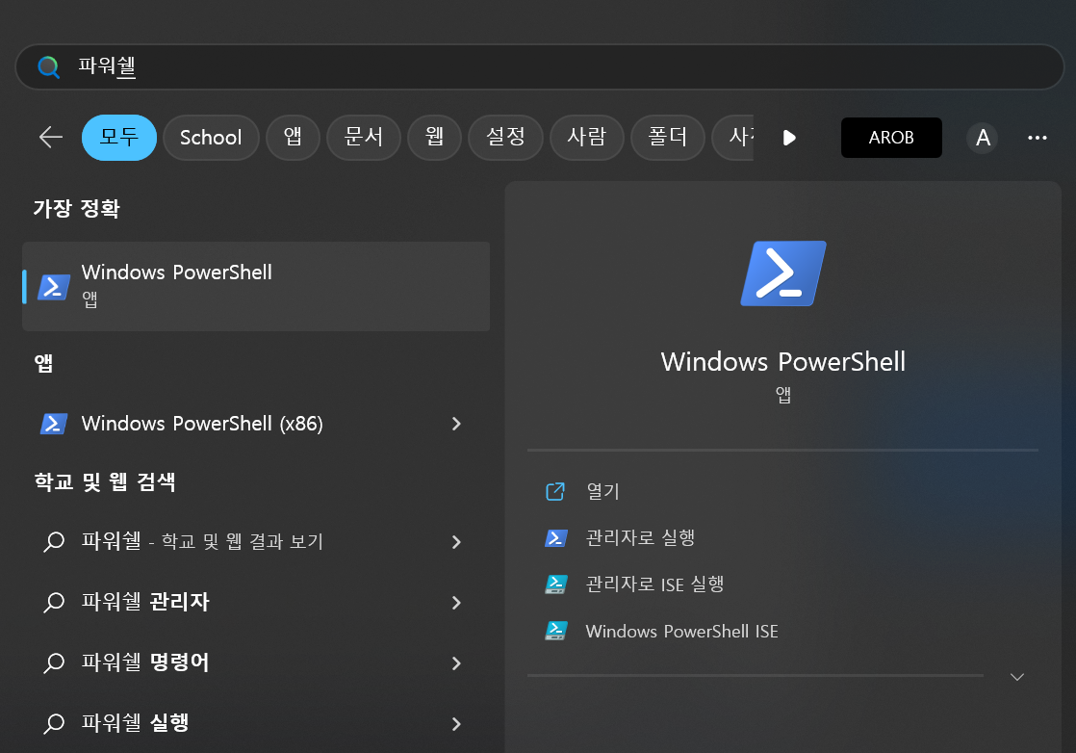Click search icon beside 파워쉘 관리자
This screenshot has height=753, width=1076.
54,603
